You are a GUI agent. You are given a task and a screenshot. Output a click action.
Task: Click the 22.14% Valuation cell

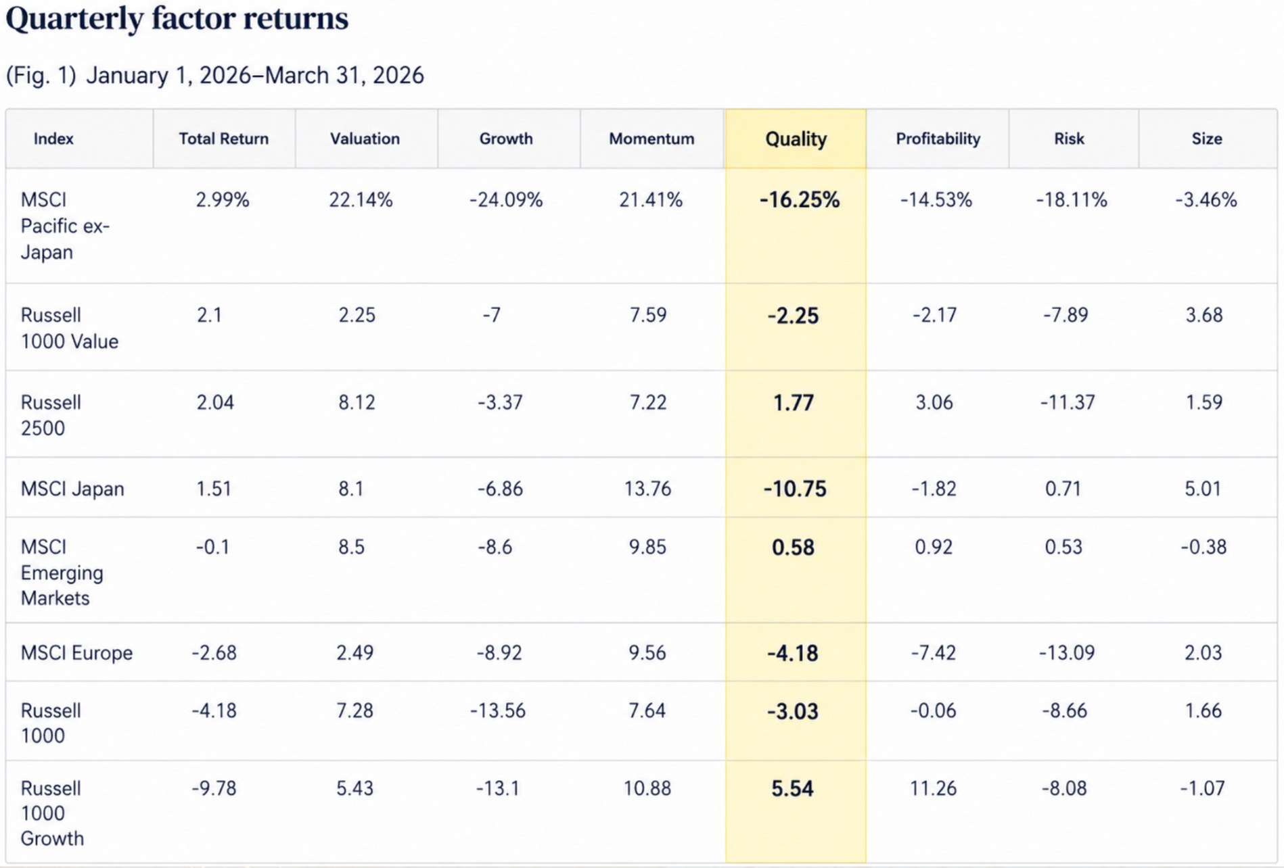coord(361,200)
